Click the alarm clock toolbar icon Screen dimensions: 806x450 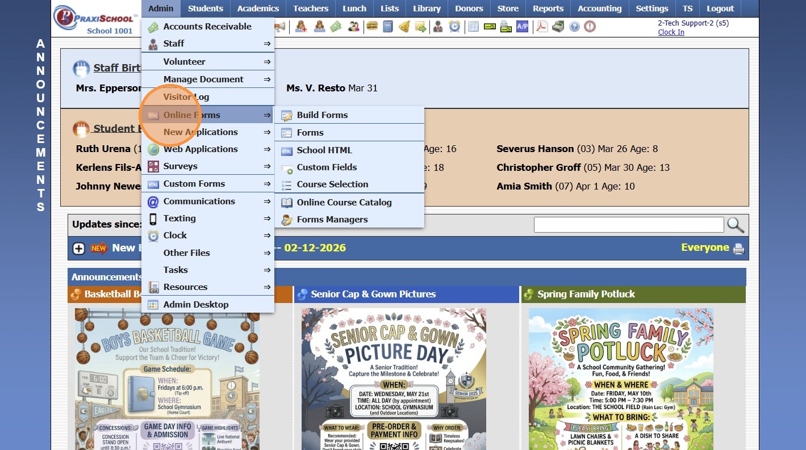click(x=454, y=26)
